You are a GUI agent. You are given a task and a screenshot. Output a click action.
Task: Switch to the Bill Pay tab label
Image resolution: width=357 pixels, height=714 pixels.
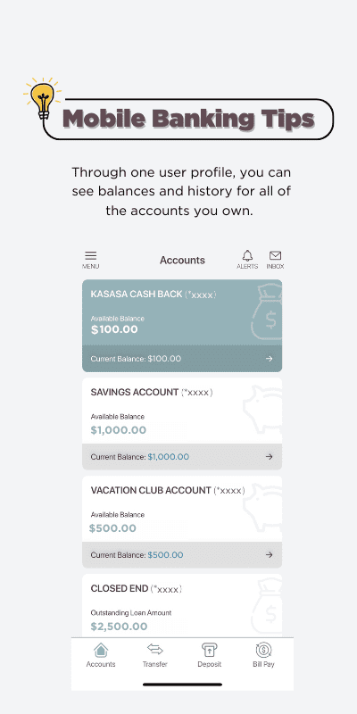pos(263,664)
